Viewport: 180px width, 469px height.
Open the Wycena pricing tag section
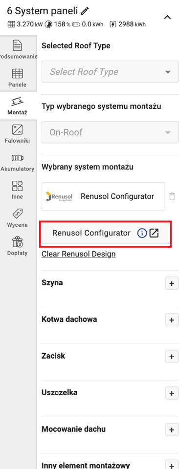click(18, 218)
